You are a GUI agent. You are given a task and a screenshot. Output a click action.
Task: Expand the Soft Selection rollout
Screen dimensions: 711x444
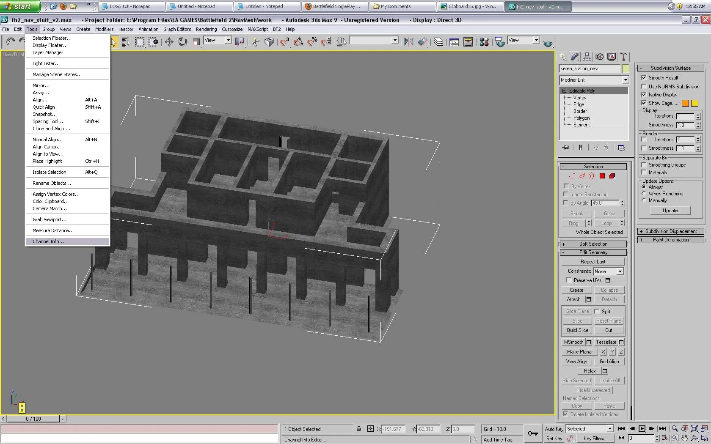tap(593, 244)
